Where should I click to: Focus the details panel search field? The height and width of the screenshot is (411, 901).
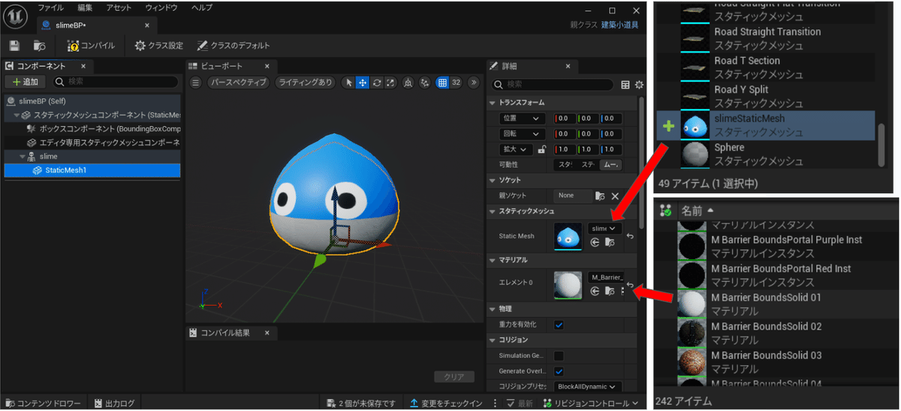pyautogui.click(x=553, y=84)
